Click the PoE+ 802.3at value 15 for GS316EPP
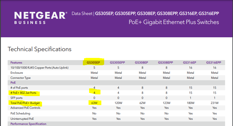Screen dimensions: 233x126 click(215, 93)
